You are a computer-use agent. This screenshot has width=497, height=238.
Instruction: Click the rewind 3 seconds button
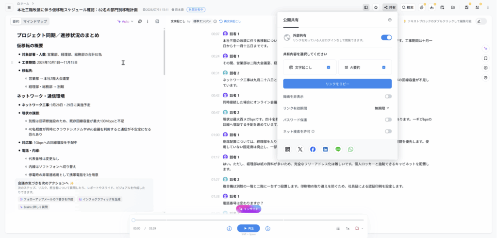(229, 228)
